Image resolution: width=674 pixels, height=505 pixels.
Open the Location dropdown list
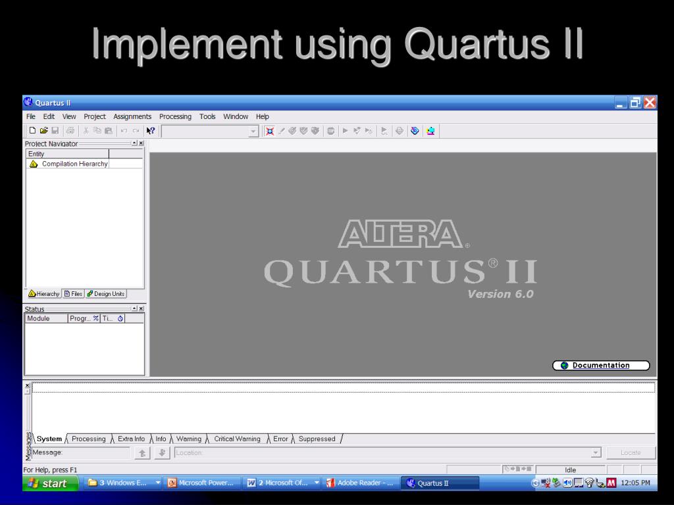[596, 452]
